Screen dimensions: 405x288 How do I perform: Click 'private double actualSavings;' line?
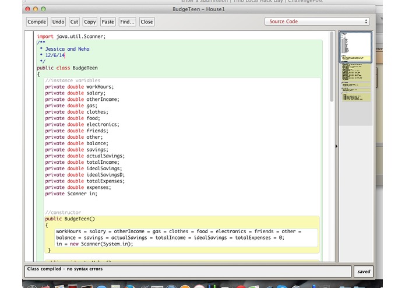pyautogui.click(x=85, y=156)
